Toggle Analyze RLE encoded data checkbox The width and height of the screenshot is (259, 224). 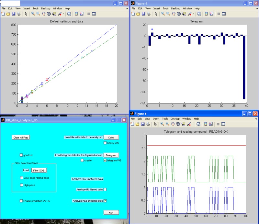tap(105, 201)
